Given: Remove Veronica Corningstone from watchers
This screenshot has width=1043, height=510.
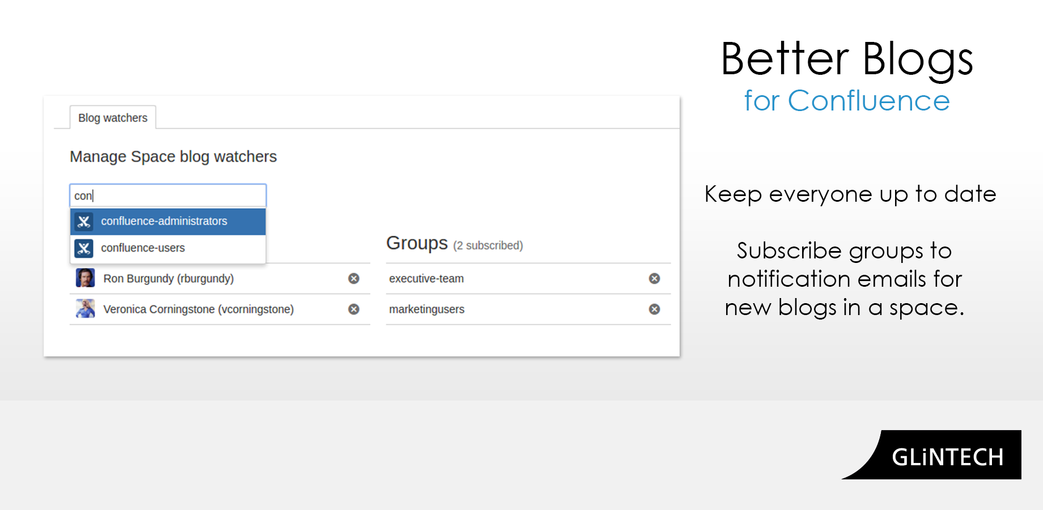Looking at the screenshot, I should 353,309.
